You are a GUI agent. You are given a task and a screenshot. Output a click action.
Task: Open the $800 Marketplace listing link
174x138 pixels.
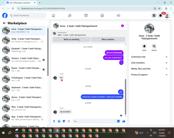click(x=72, y=35)
